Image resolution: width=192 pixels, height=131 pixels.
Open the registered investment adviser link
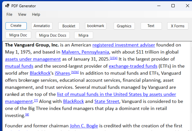123,45
